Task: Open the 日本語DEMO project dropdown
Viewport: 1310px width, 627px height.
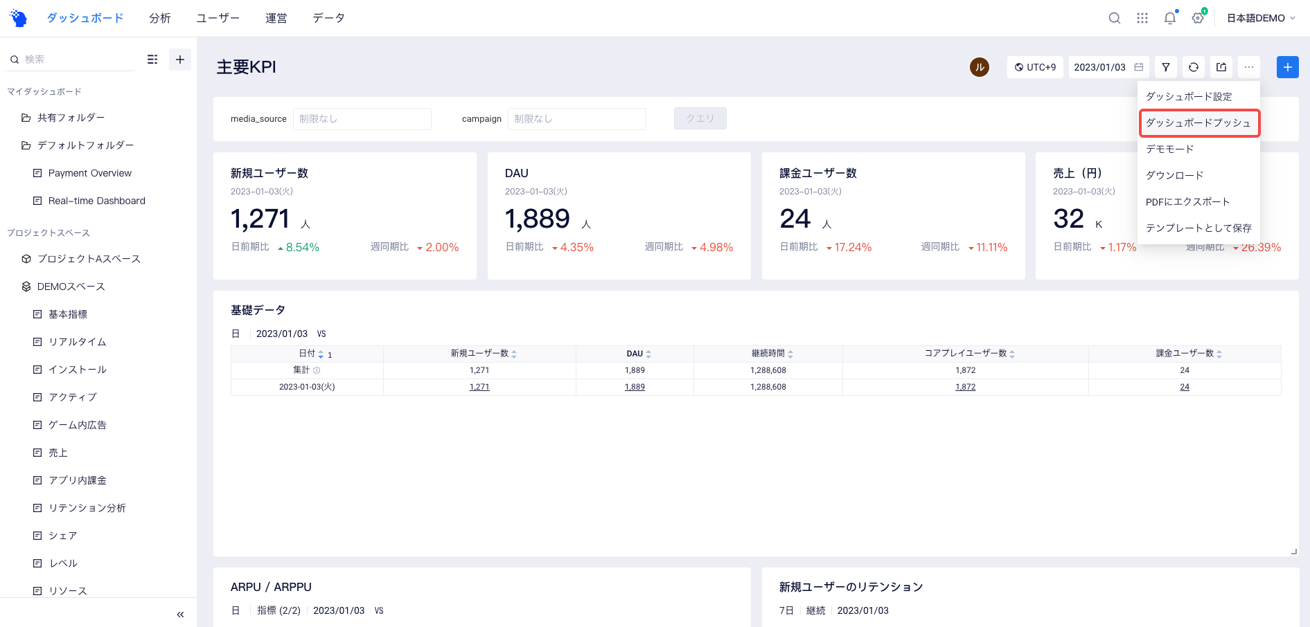Action: coord(1260,18)
